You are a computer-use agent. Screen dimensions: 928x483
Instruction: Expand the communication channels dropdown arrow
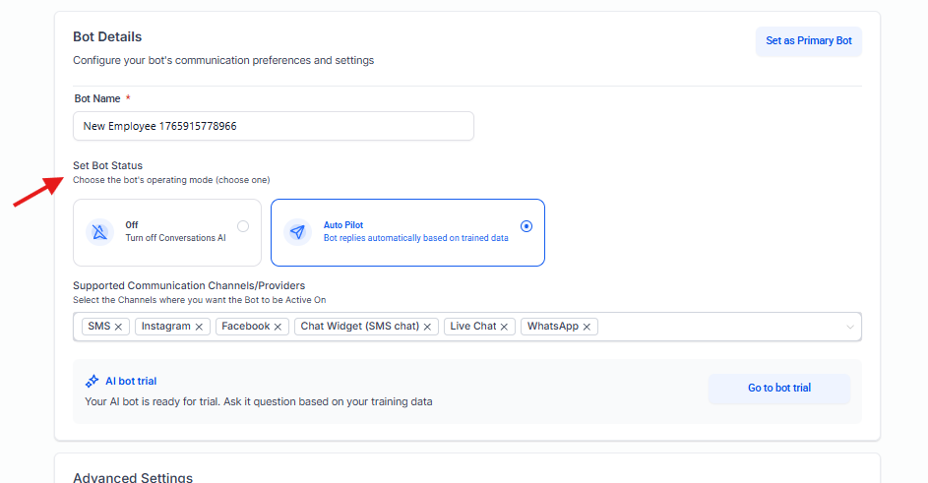point(850,327)
